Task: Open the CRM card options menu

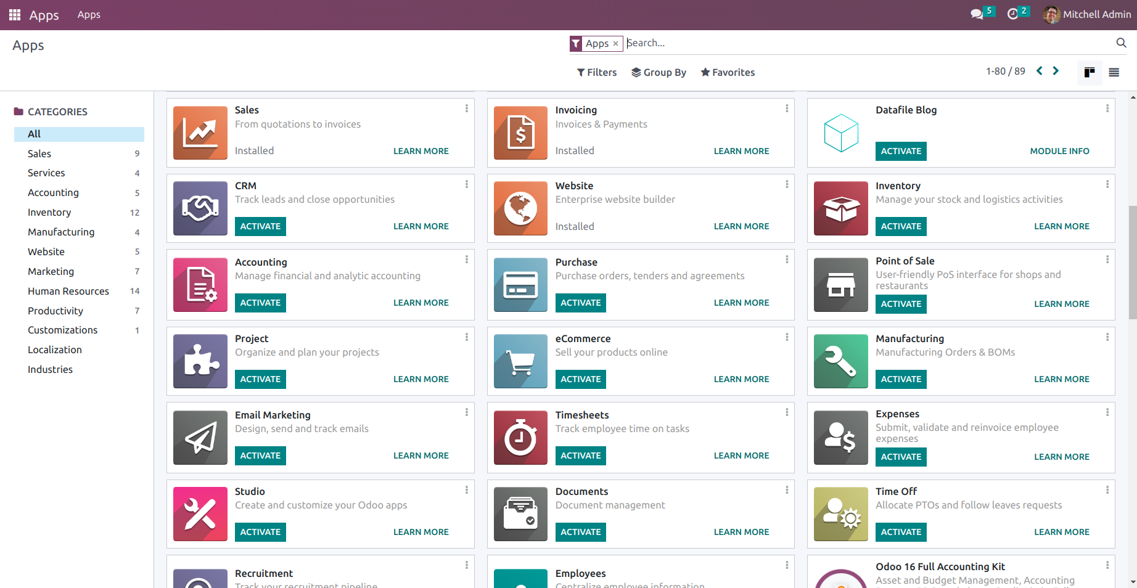Action: [x=467, y=184]
